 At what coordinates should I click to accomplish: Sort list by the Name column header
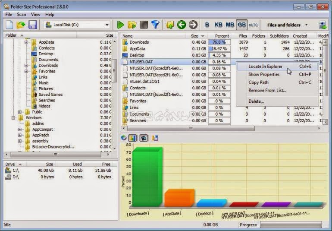pos(153,36)
